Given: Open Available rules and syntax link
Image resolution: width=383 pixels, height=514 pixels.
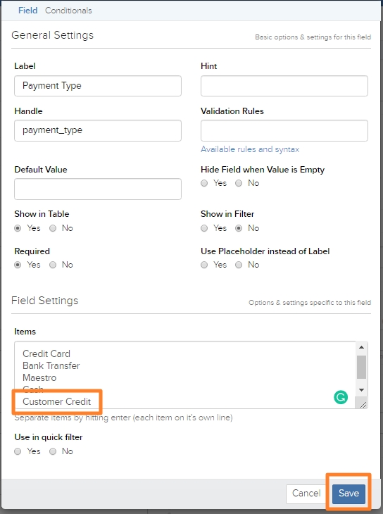Looking at the screenshot, I should click(250, 149).
